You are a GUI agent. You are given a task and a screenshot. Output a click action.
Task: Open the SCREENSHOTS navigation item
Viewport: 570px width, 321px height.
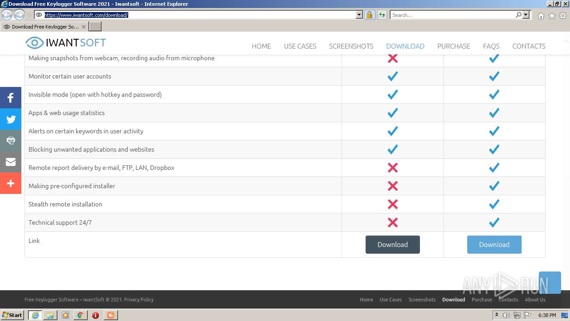[x=351, y=46]
